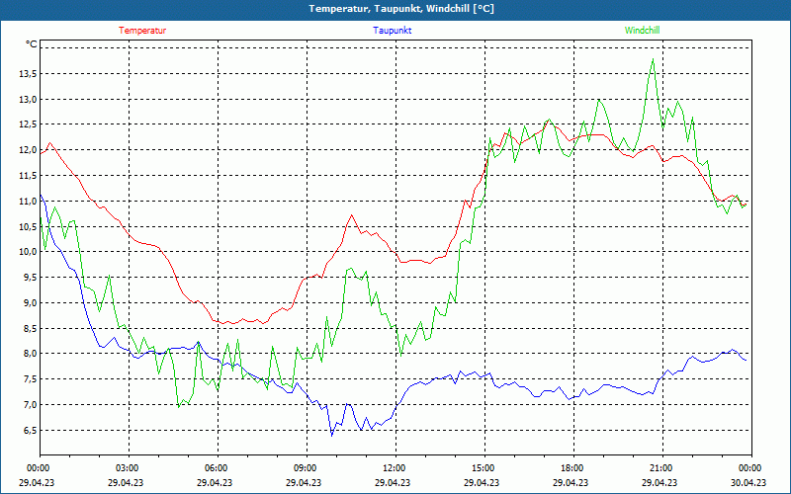Viewport: 791px width, 494px height.
Task: Click the '29.04.23' date under 12:00
Action: tap(393, 482)
